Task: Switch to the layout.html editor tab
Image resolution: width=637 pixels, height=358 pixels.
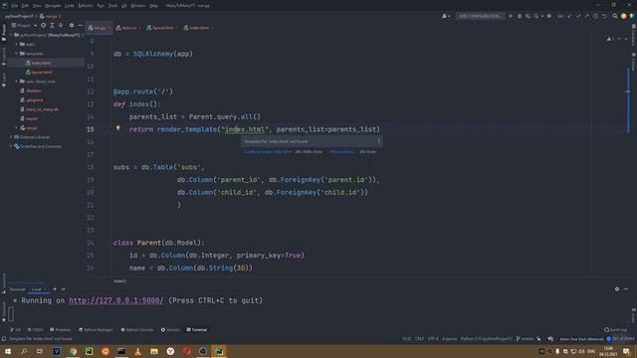Action: [x=161, y=28]
